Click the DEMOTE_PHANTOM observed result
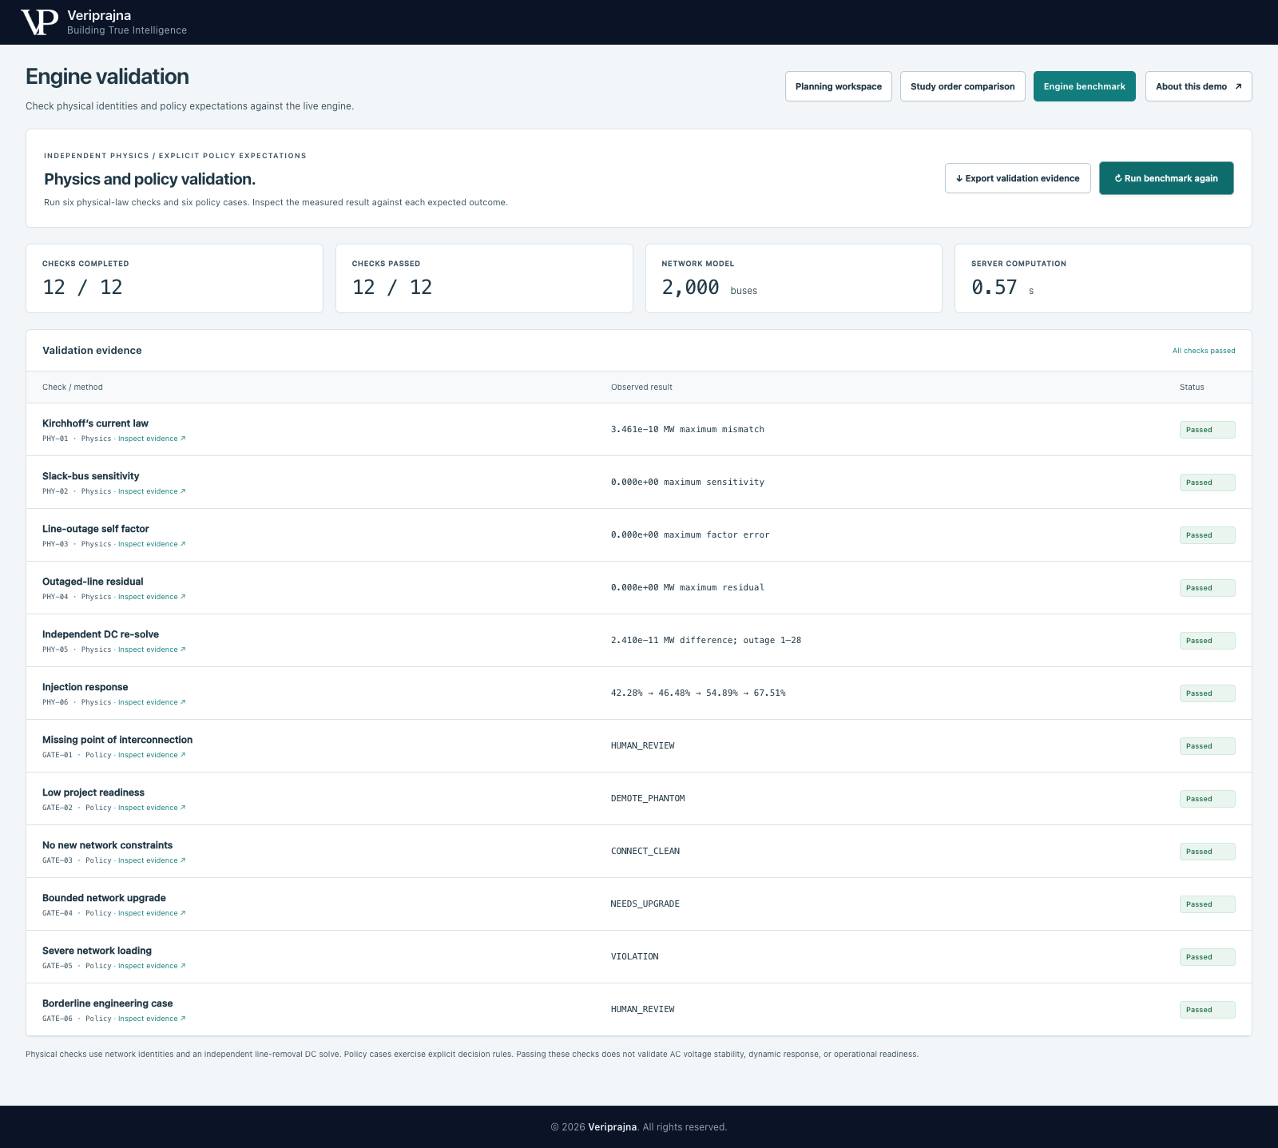1278x1148 pixels. click(648, 799)
